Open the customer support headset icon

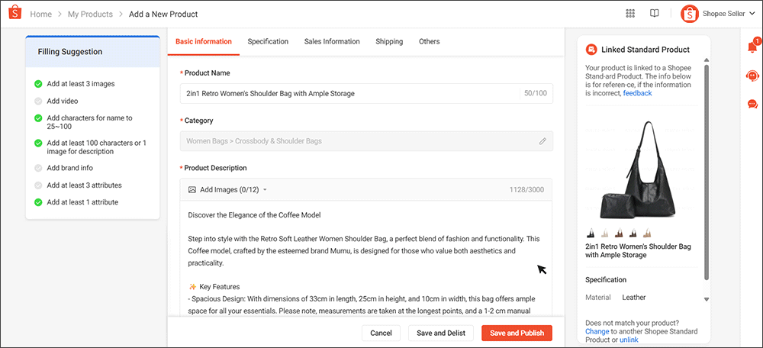(x=752, y=76)
